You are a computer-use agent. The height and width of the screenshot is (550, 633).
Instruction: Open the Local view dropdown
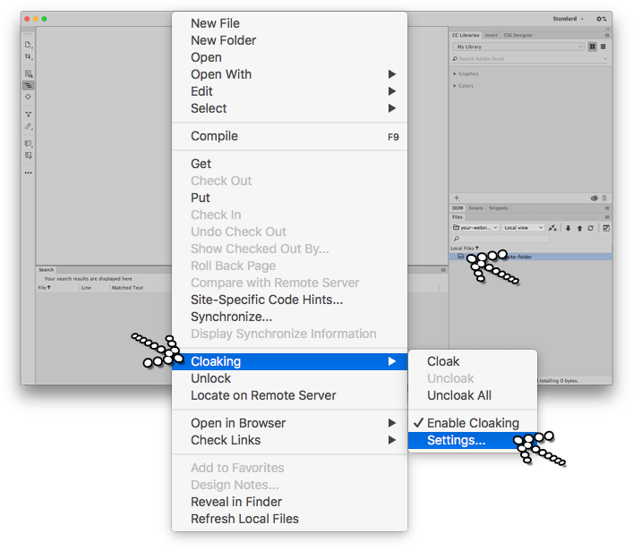click(x=523, y=228)
